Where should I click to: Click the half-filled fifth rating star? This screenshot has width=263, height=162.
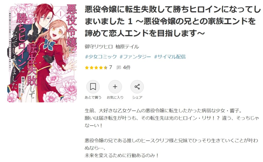coord(106,68)
